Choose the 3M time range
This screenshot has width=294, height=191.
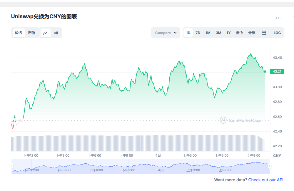pos(218,33)
